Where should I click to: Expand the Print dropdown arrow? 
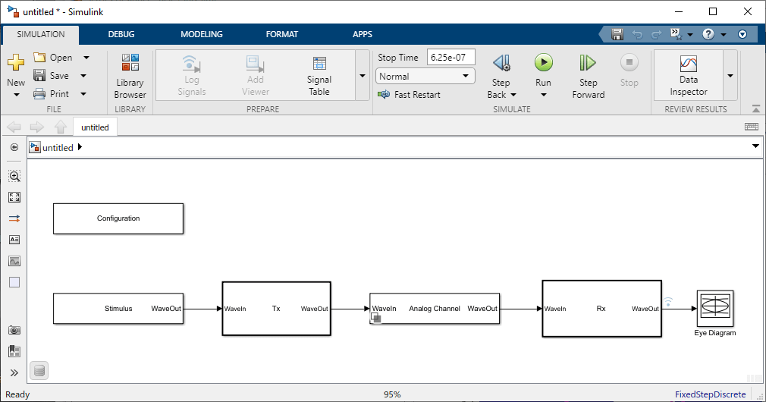pos(83,93)
